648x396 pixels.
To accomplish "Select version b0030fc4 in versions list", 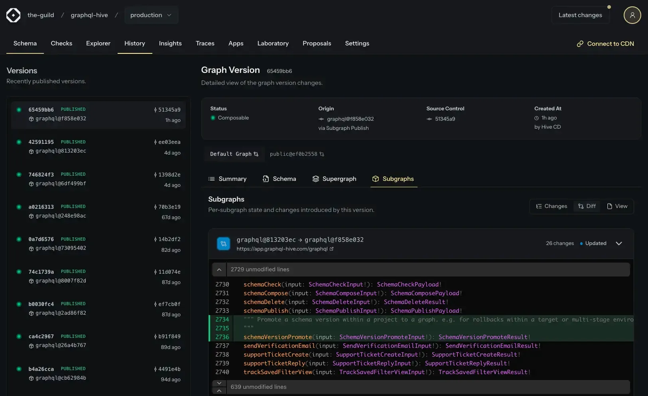I will pyautogui.click(x=98, y=309).
